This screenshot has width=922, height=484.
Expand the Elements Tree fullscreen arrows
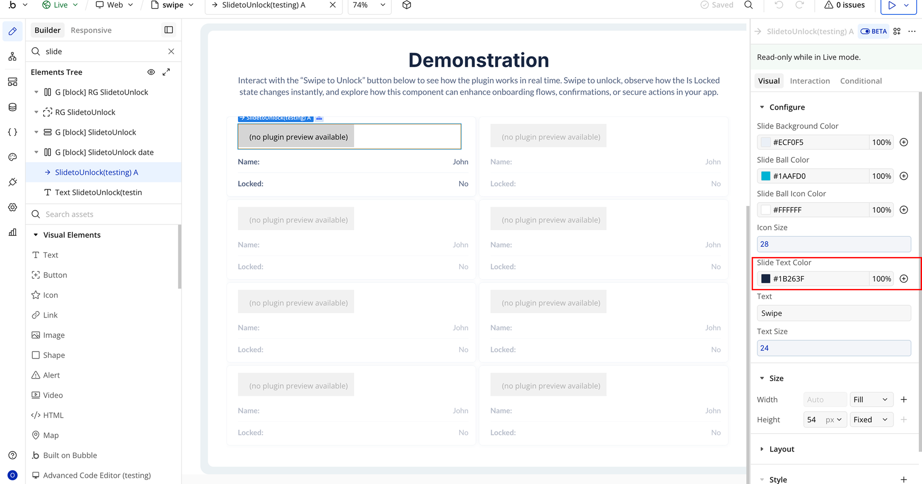click(166, 72)
